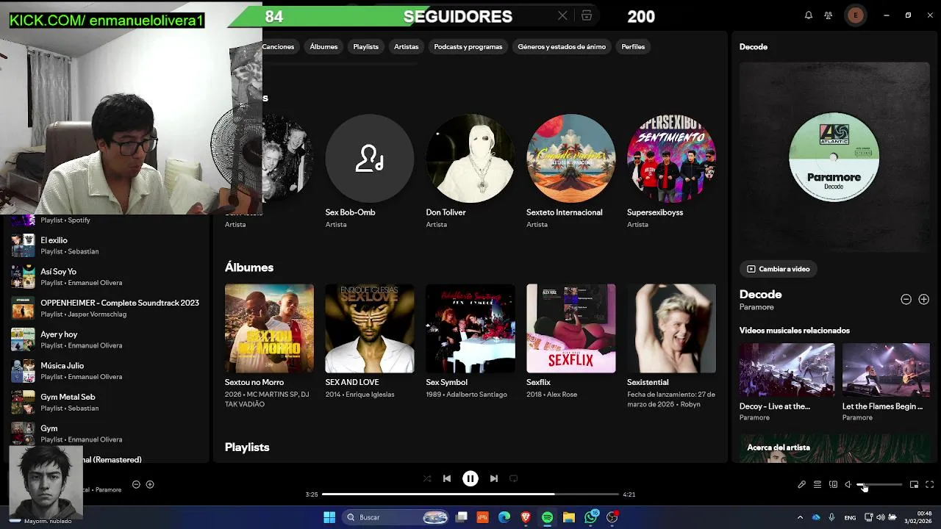
Task: Open the Música Julio playlist
Action: pyautogui.click(x=107, y=371)
